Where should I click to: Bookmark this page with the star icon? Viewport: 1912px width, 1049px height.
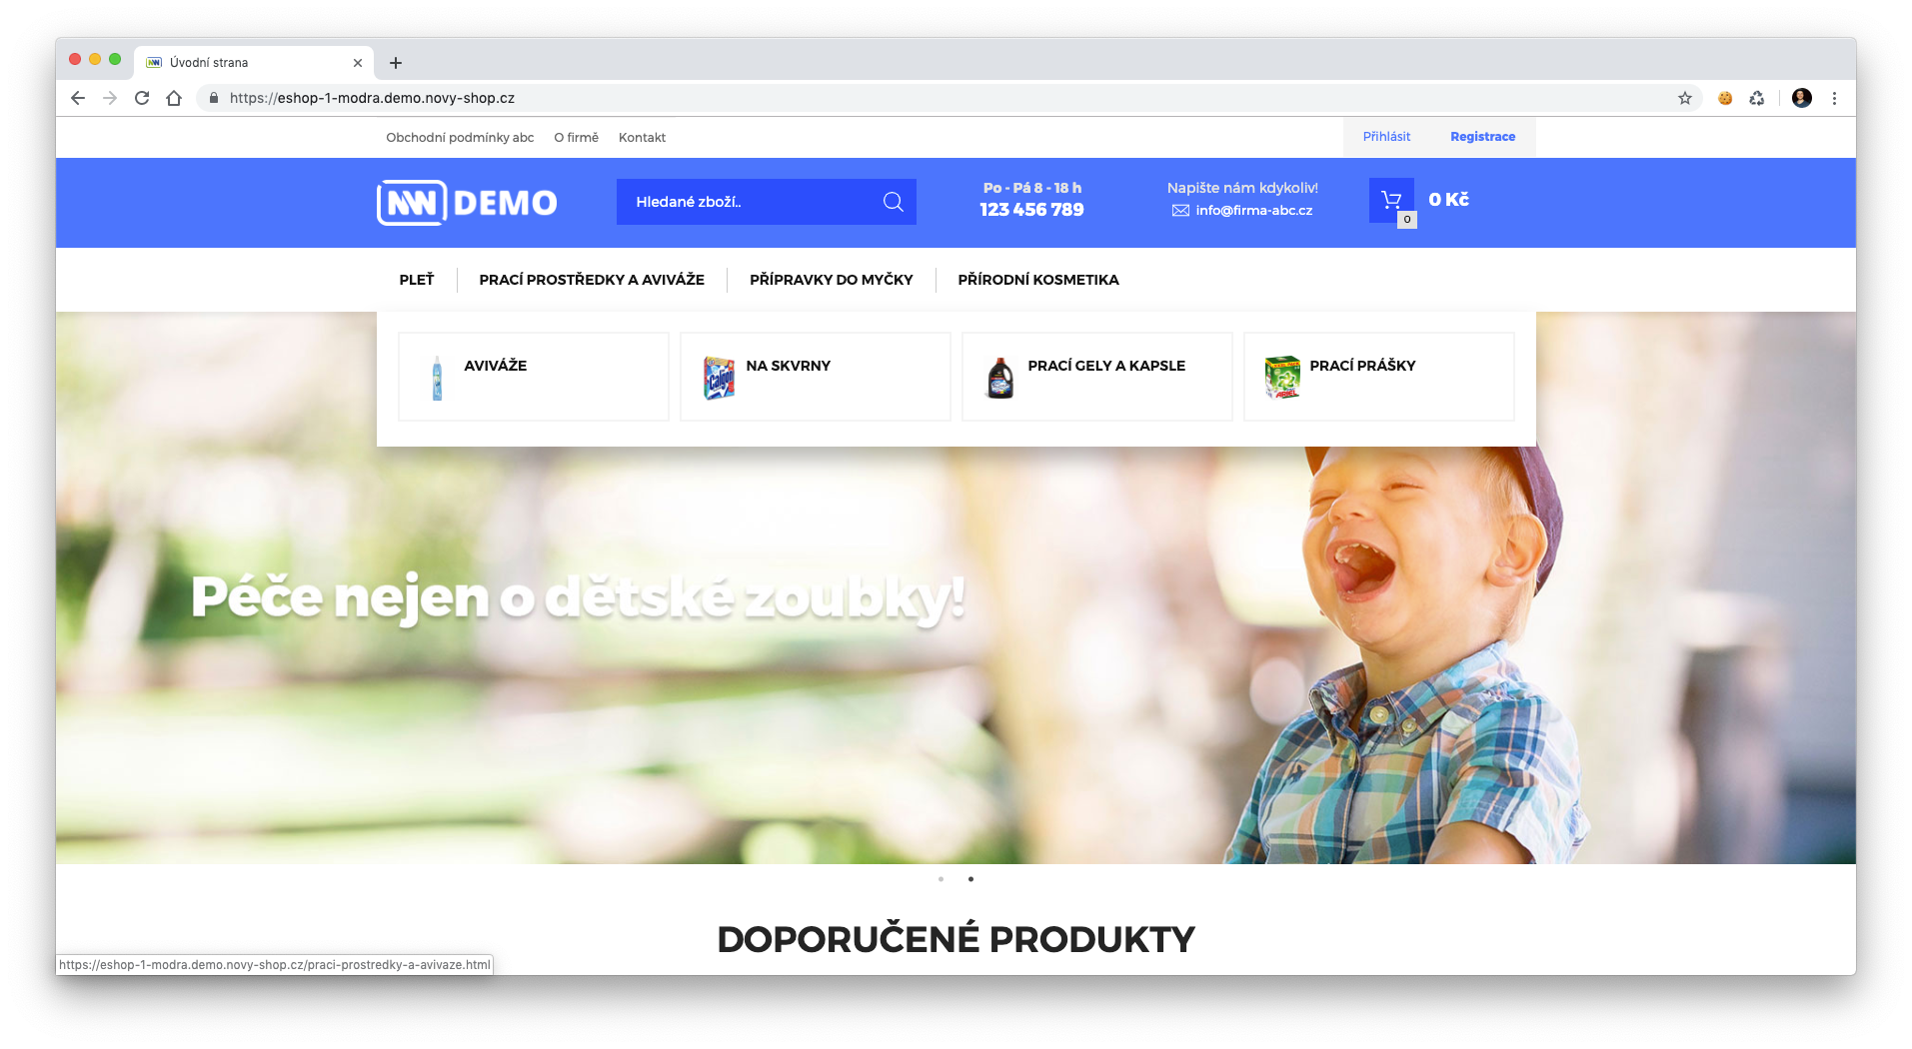[x=1685, y=98]
